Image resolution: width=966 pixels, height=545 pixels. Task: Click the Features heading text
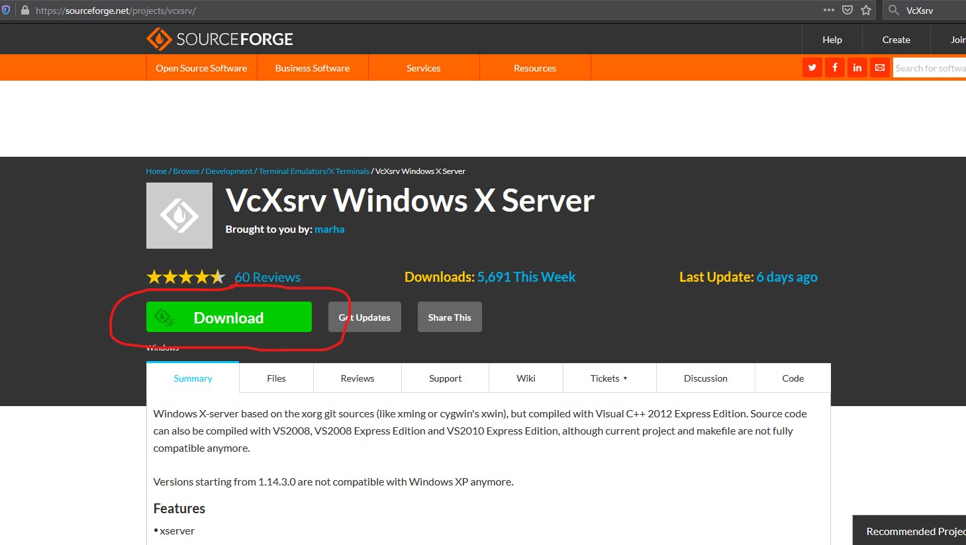(179, 508)
